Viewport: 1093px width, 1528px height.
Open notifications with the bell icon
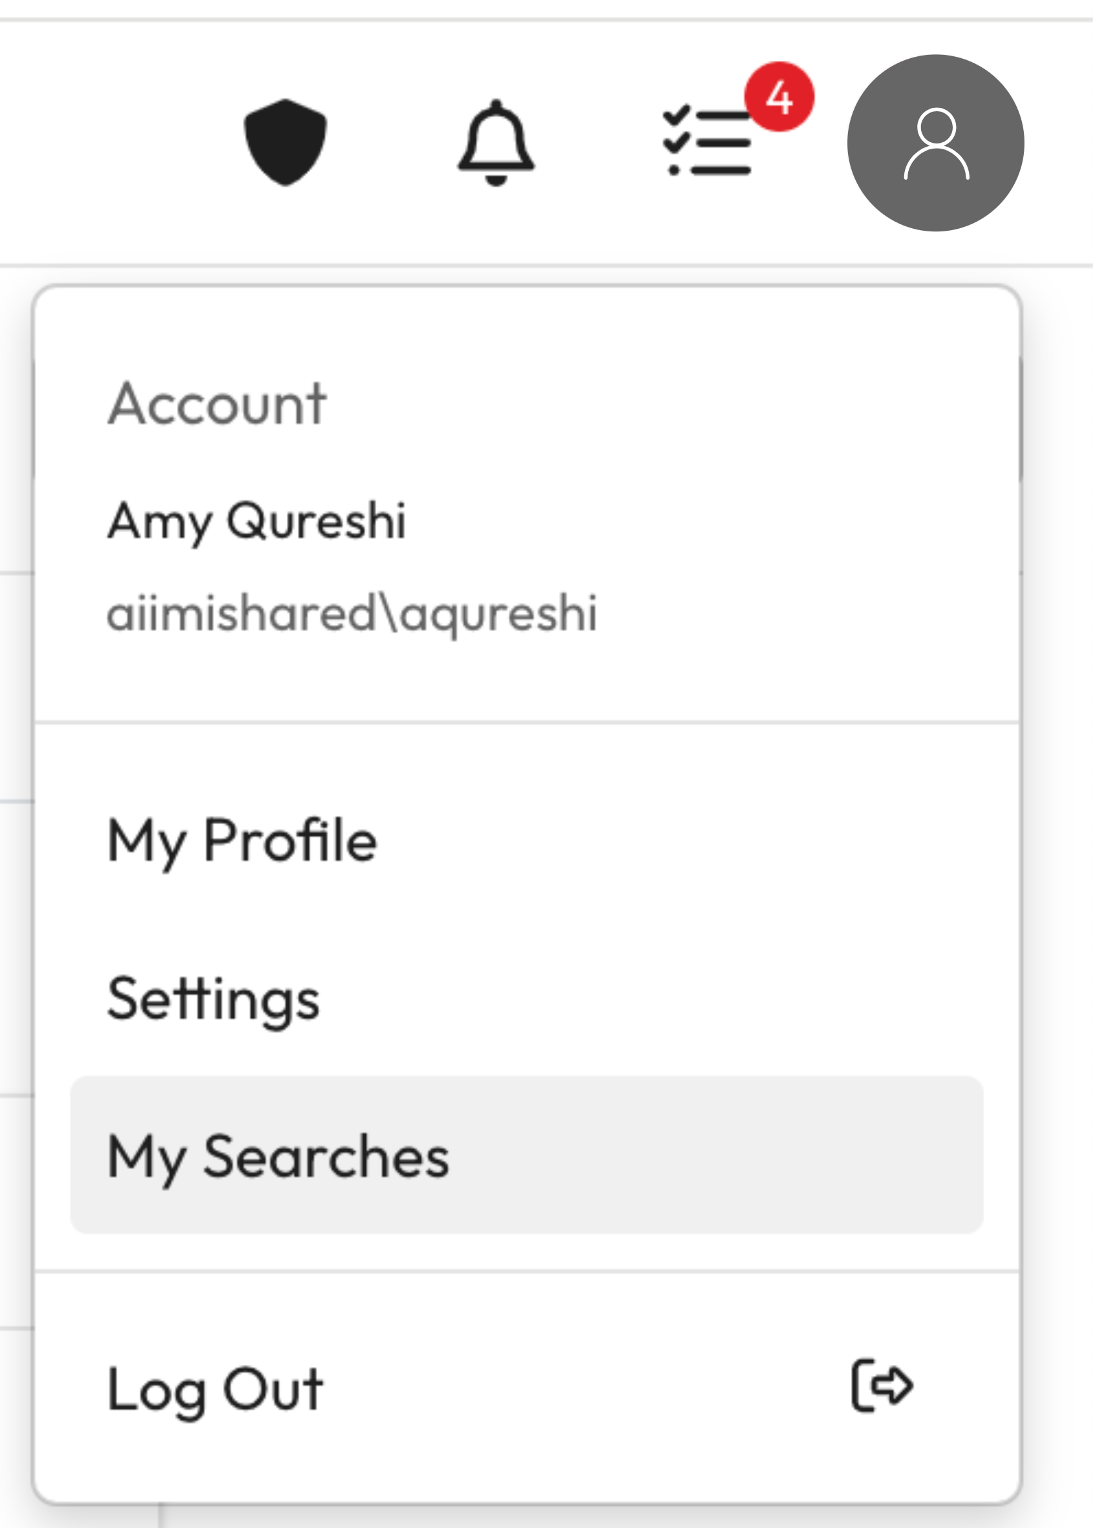click(496, 143)
